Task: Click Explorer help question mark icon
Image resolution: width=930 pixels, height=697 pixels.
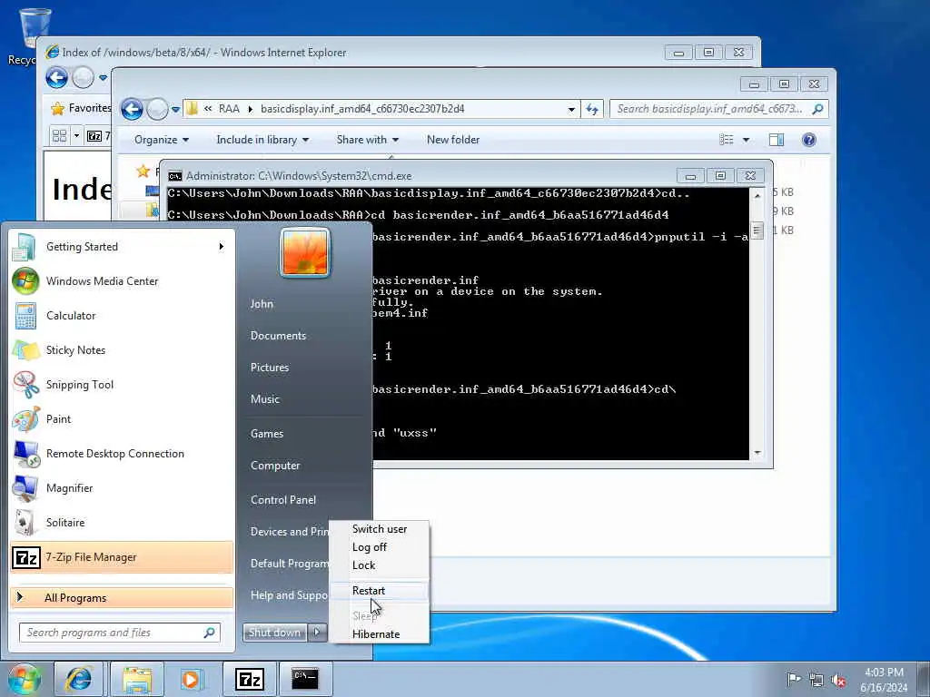Action: 808,140
